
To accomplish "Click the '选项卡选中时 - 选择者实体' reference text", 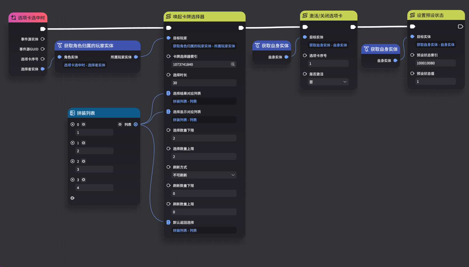I will tap(85, 65).
